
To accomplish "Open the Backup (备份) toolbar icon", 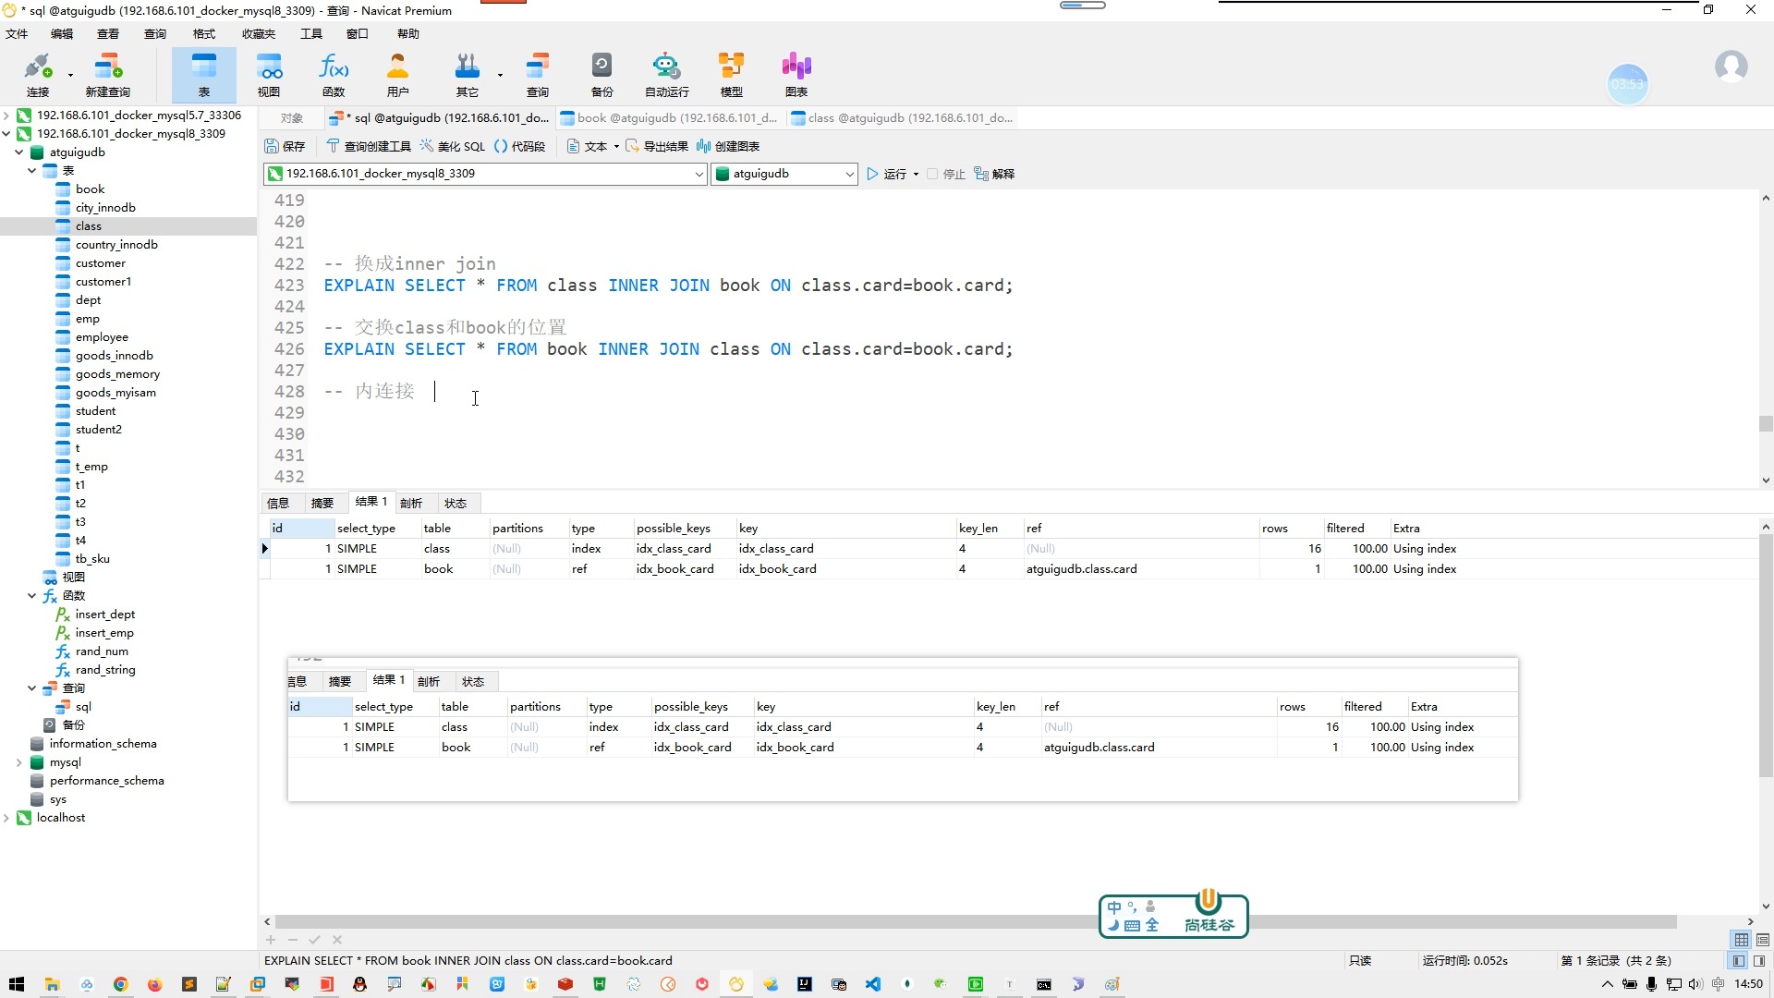I will coord(602,74).
